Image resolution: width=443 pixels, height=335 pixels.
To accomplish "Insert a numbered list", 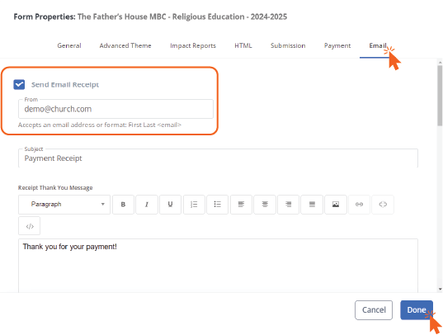I will coord(194,205).
